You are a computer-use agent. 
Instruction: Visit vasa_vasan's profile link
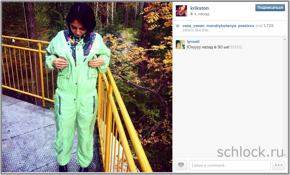pyautogui.click(x=193, y=26)
